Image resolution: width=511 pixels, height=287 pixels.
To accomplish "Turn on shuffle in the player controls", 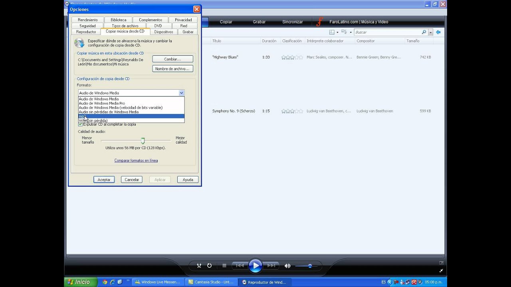I will pos(199,265).
